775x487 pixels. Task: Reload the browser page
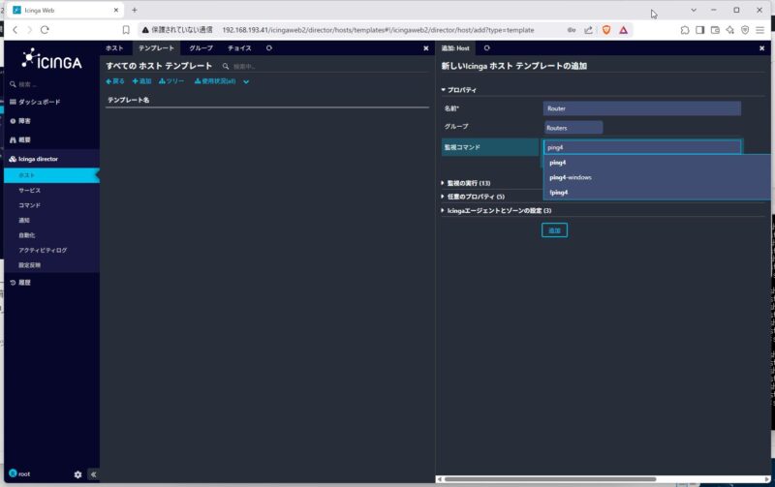click(x=45, y=30)
